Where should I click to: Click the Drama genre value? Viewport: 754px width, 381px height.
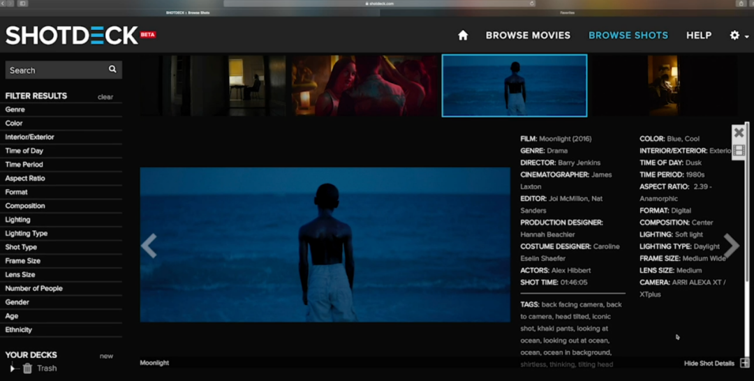[557, 151]
